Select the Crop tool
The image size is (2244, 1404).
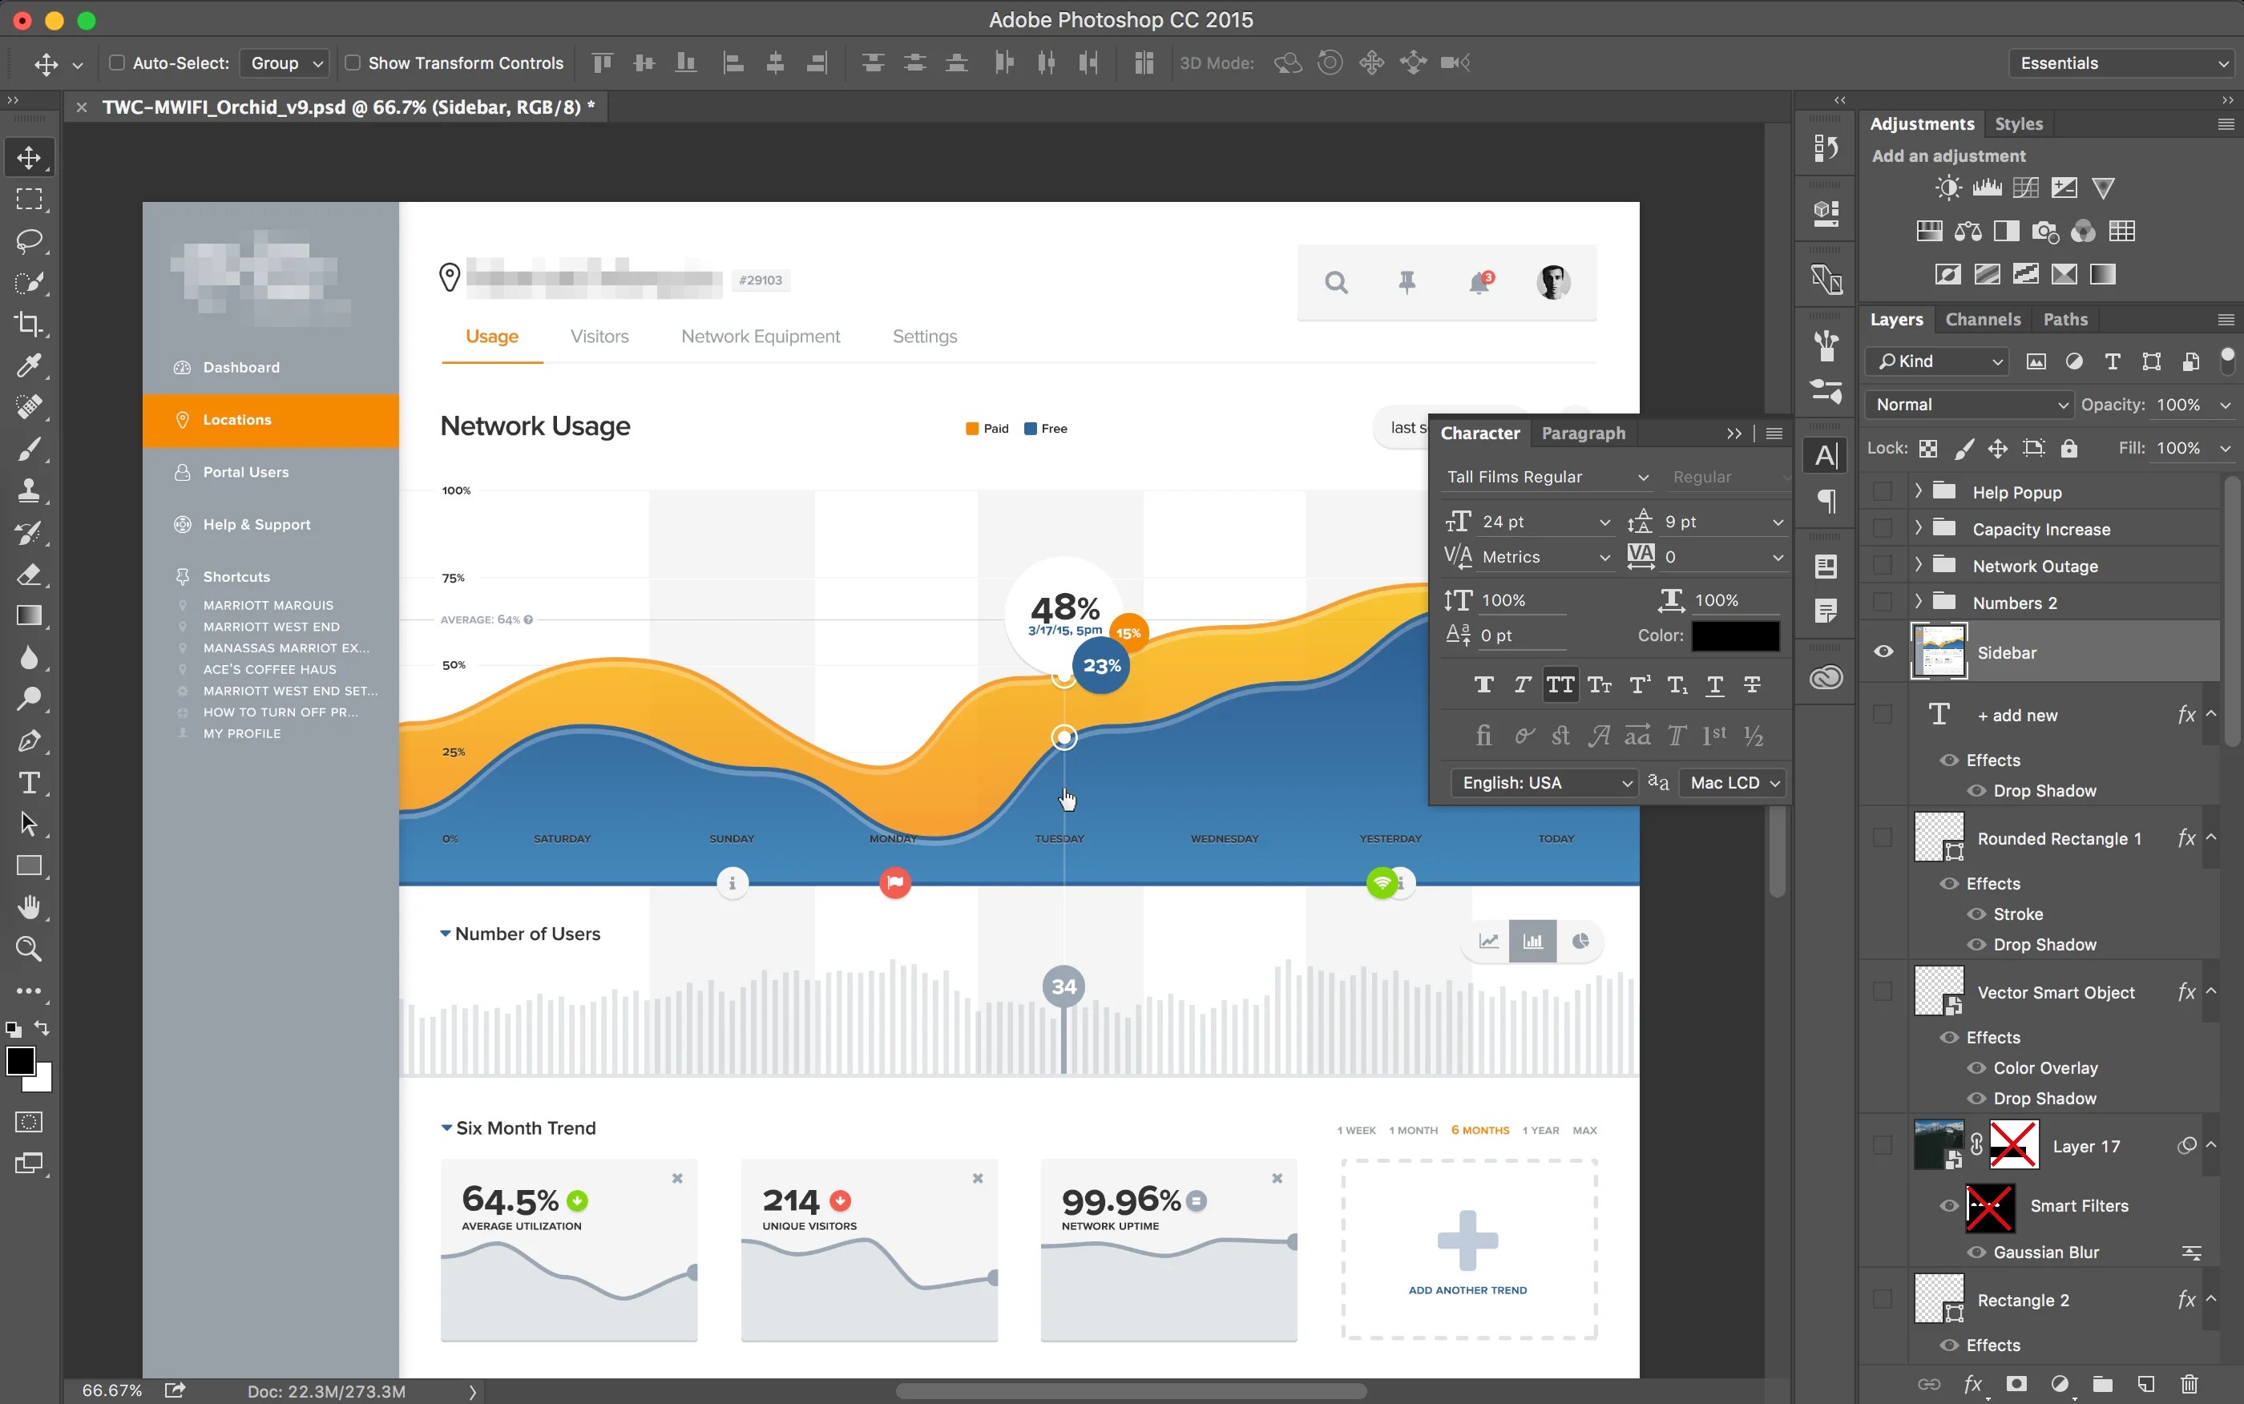(29, 324)
